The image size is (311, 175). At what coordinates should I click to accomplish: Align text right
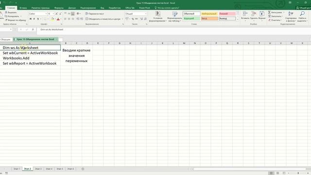click(73, 19)
